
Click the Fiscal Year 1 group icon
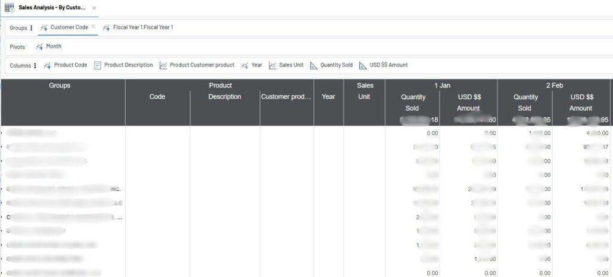pyautogui.click(x=106, y=28)
